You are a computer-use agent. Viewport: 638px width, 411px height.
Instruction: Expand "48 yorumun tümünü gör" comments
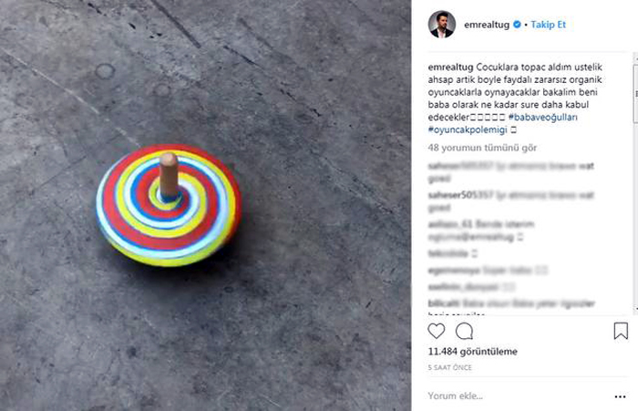[x=482, y=147]
